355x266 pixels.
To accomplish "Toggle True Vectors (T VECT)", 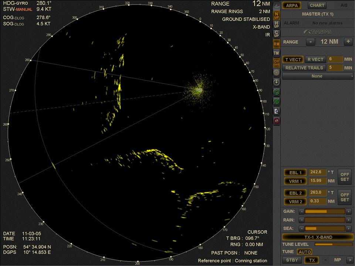I will 293,59.
